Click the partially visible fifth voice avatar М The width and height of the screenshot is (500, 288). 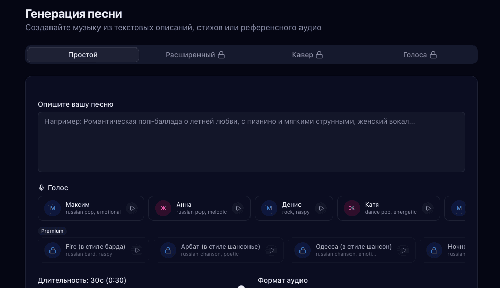click(x=458, y=208)
